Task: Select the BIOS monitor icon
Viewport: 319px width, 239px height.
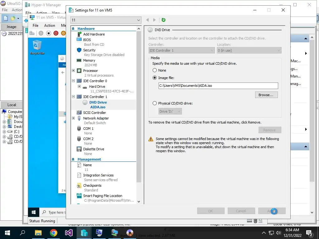Action: tap(79, 40)
